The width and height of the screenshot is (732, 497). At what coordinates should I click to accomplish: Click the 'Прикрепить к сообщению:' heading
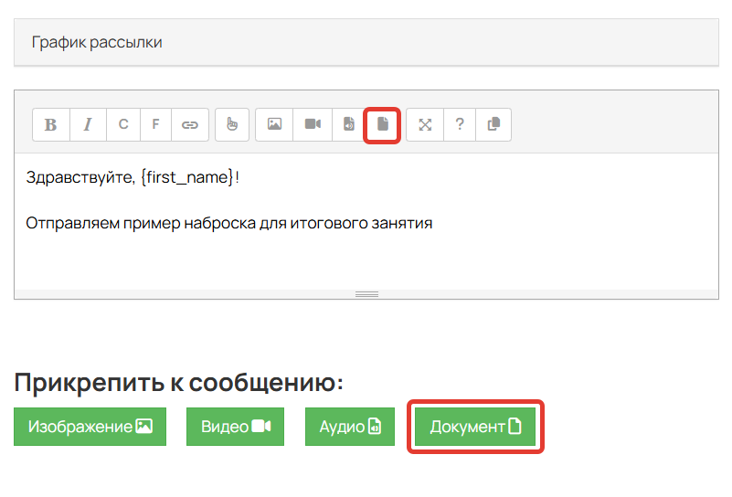pos(179,383)
